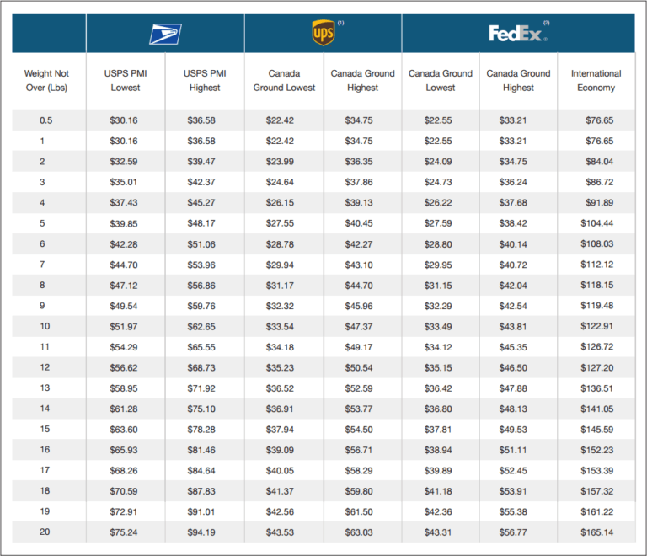Click the cell showing $49.54

(123, 306)
